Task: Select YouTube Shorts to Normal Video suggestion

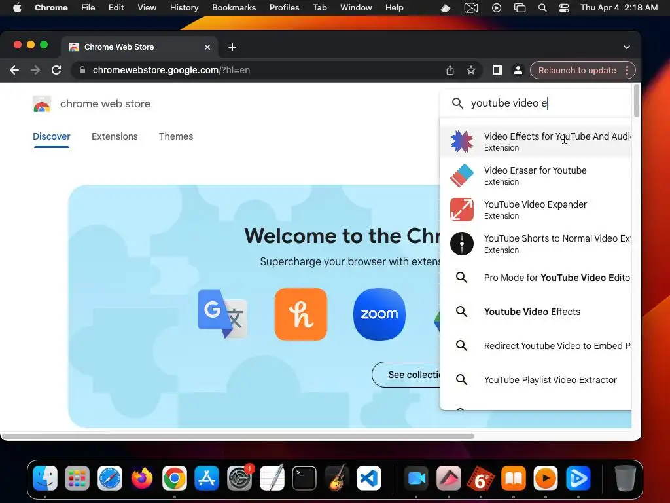Action: pyautogui.click(x=535, y=244)
